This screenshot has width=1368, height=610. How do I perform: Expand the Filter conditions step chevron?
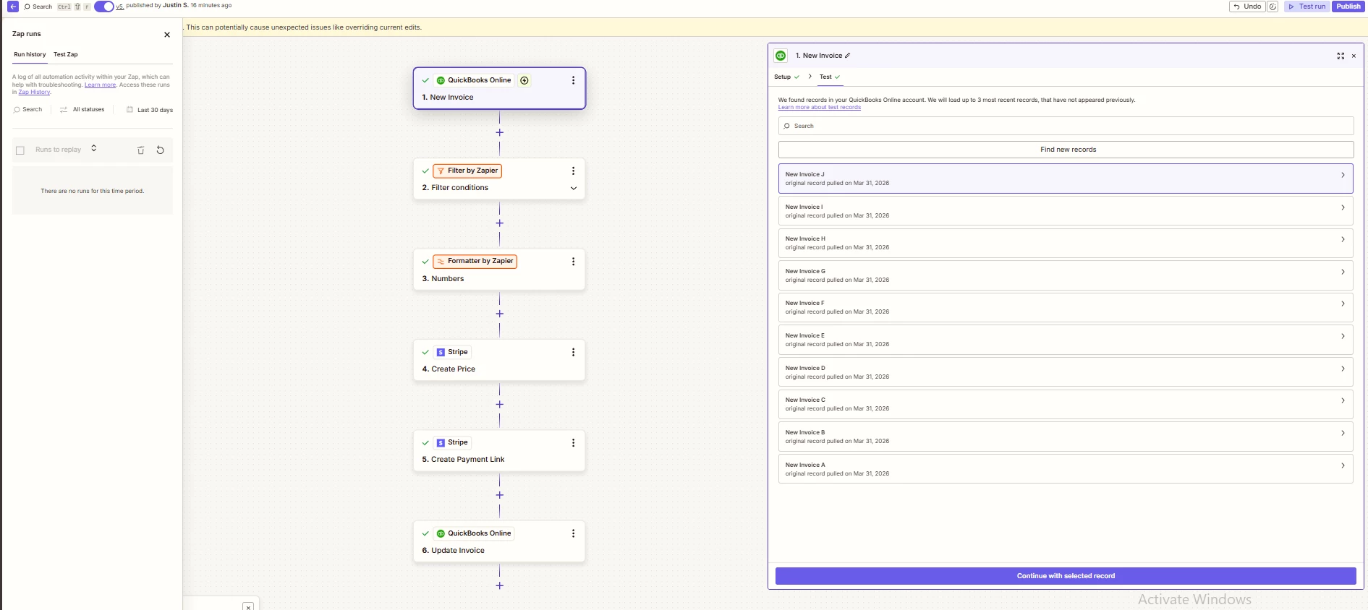click(574, 188)
